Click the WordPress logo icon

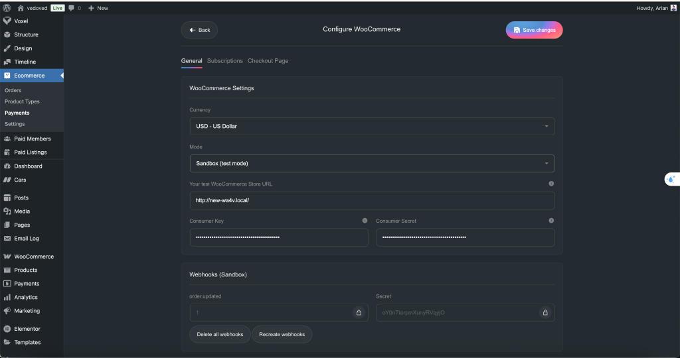point(7,8)
